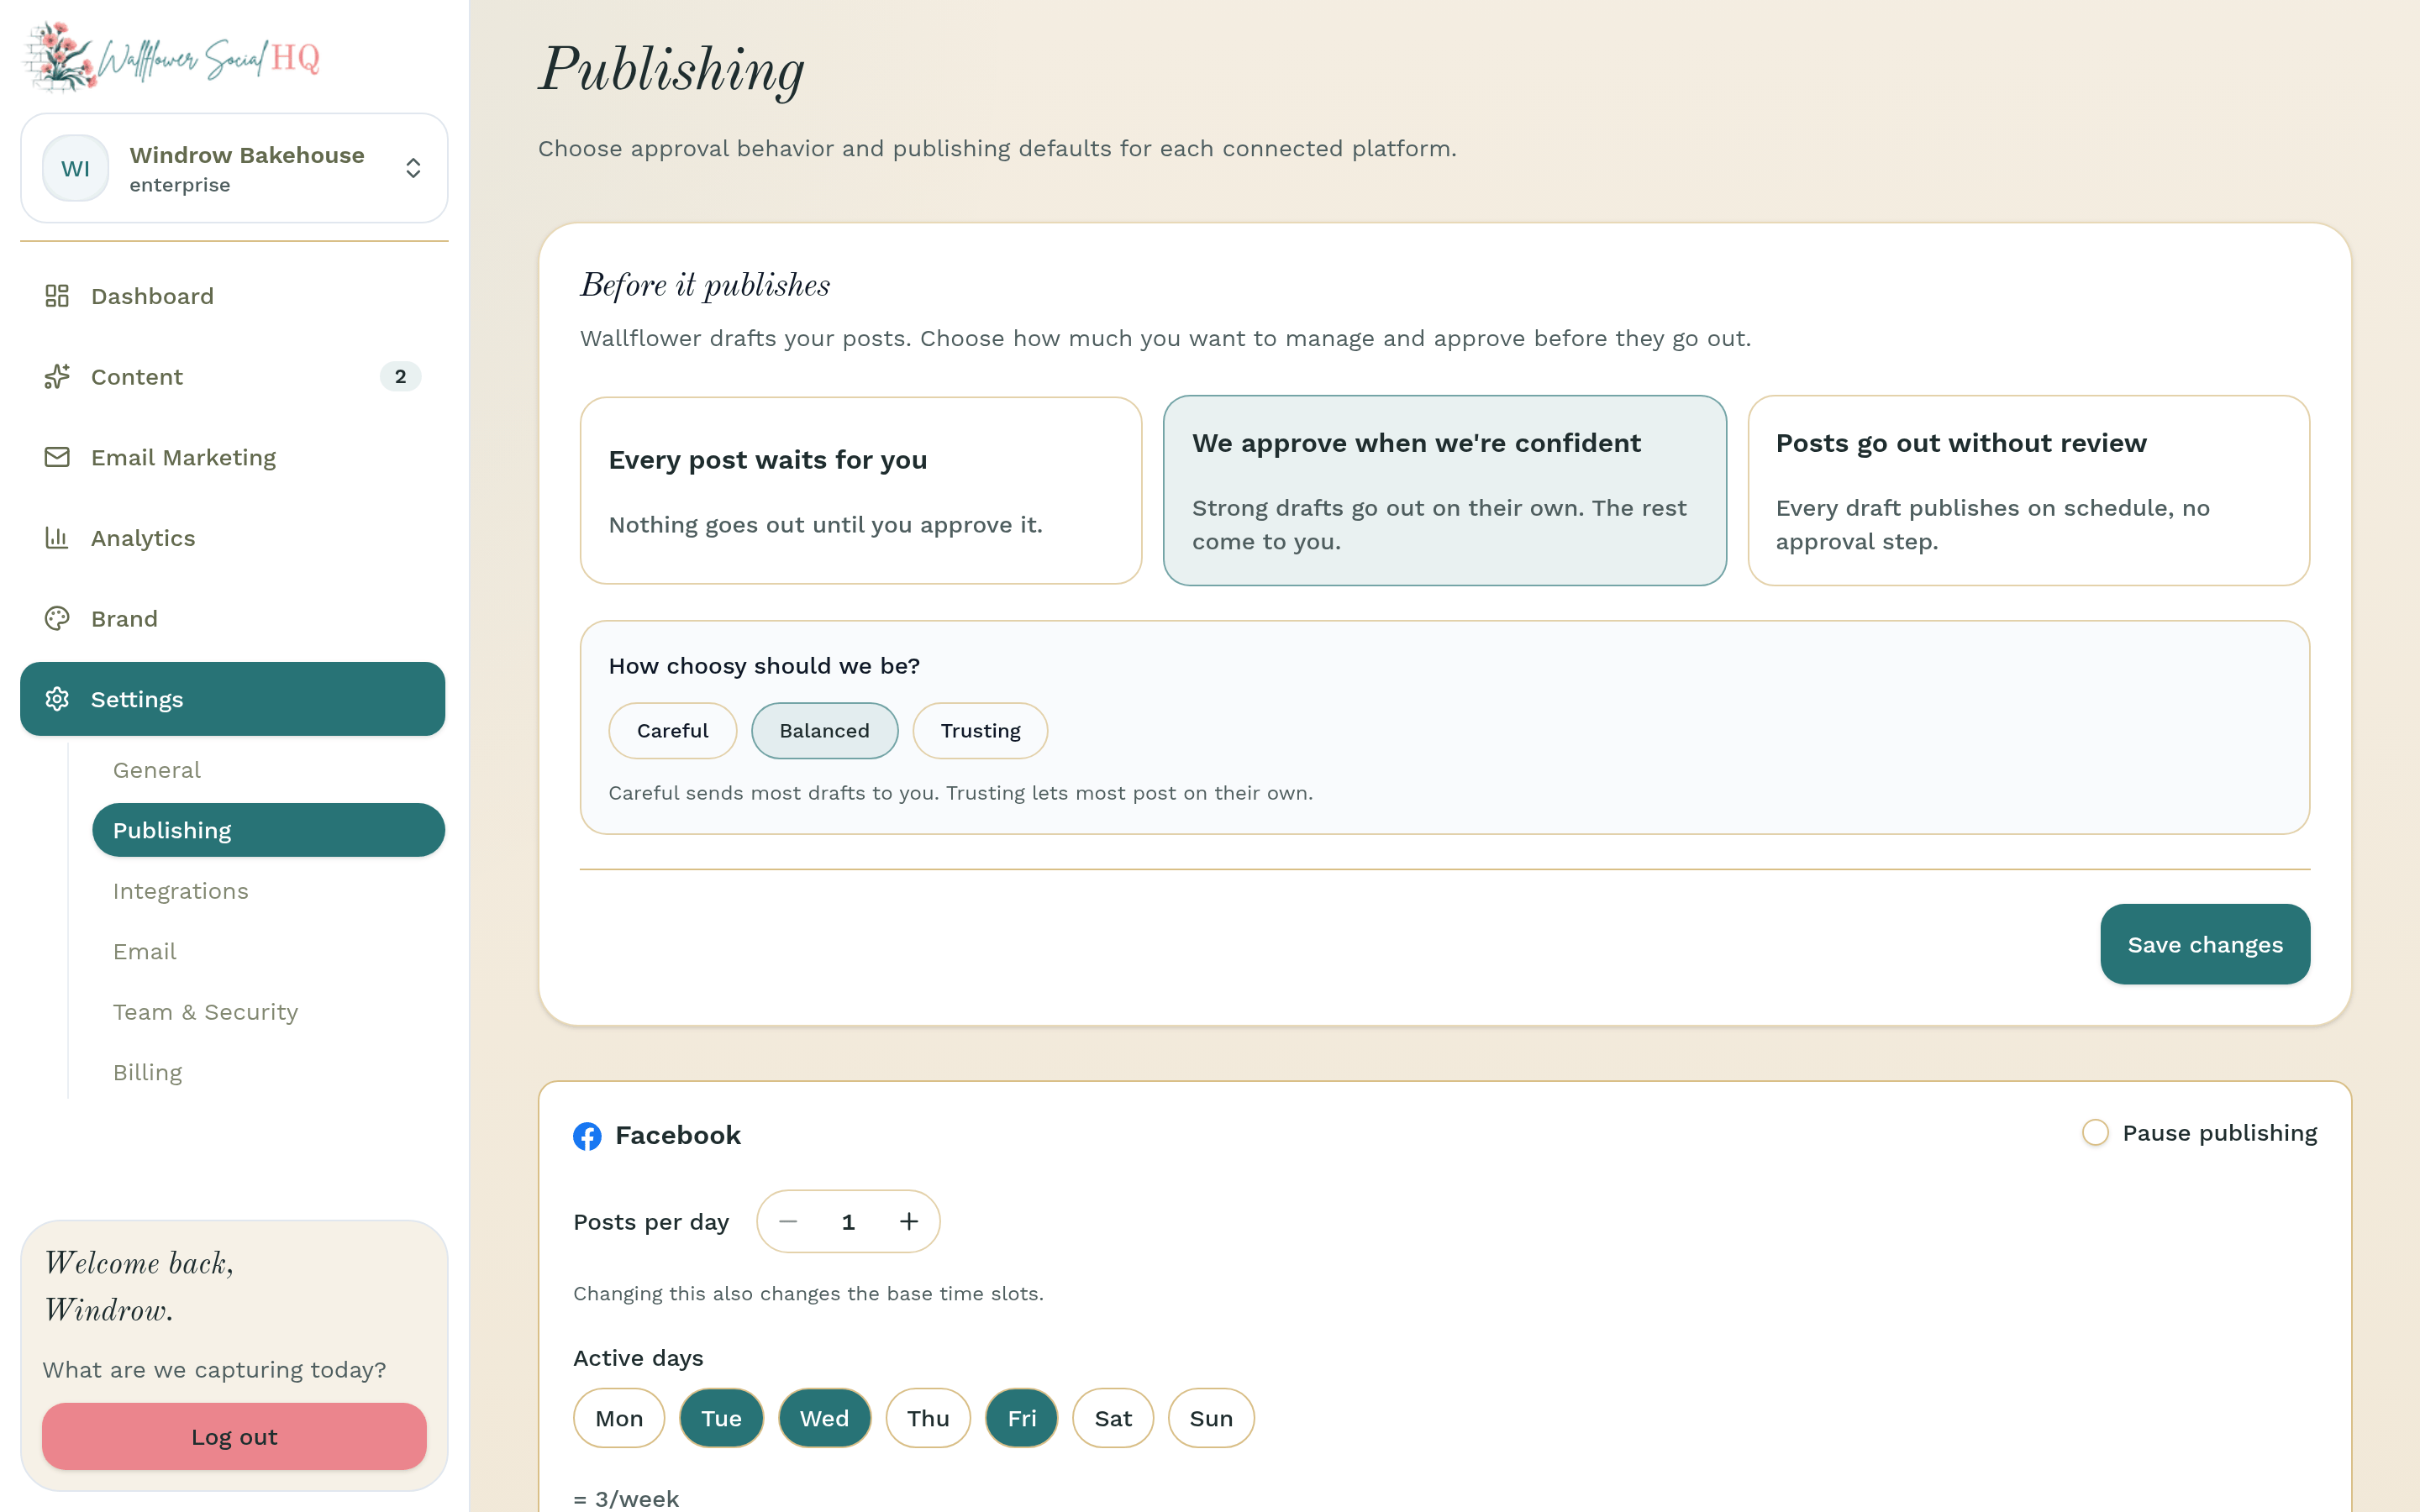Select 'We approve when we're confident' card
This screenshot has height=1512, width=2420.
click(x=1445, y=491)
